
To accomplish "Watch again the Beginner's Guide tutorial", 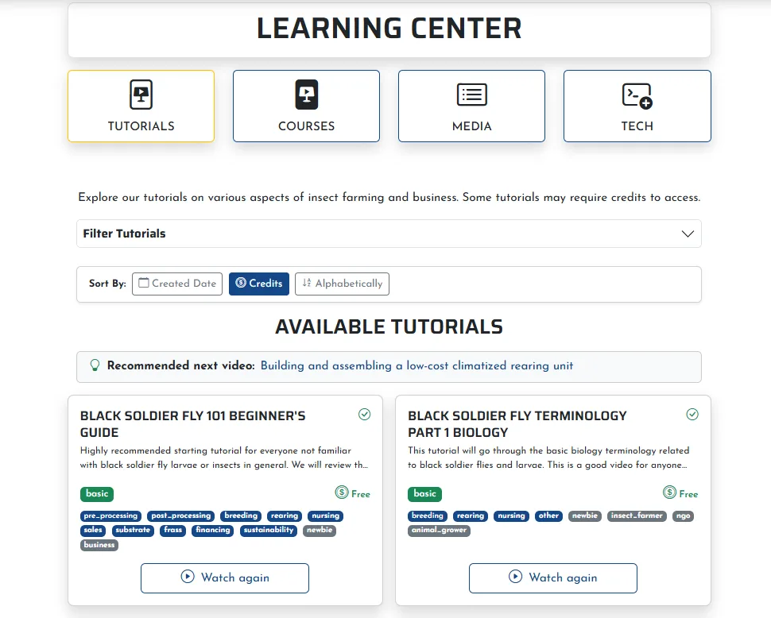I will click(x=225, y=577).
